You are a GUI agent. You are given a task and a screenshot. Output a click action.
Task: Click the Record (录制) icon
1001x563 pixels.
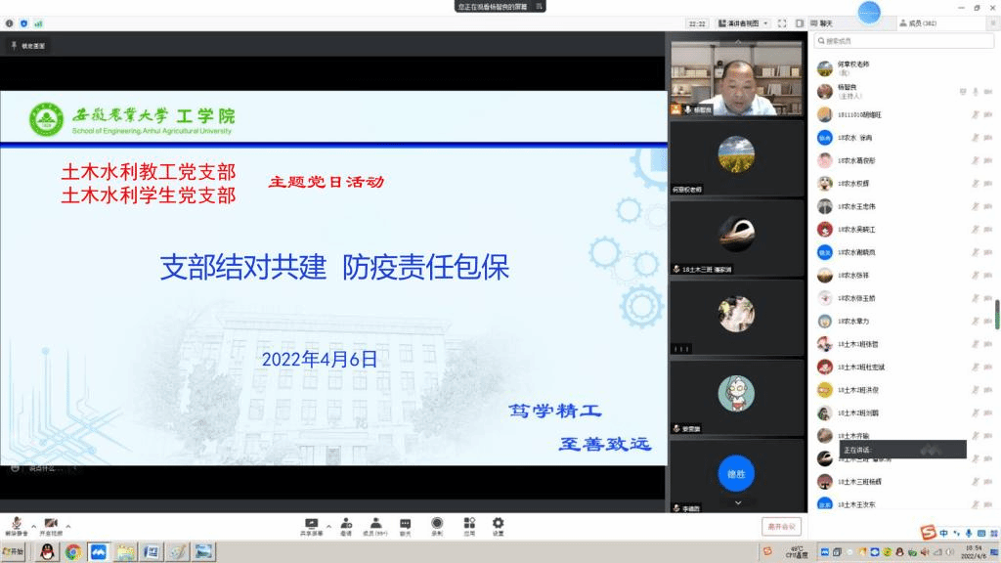(437, 525)
